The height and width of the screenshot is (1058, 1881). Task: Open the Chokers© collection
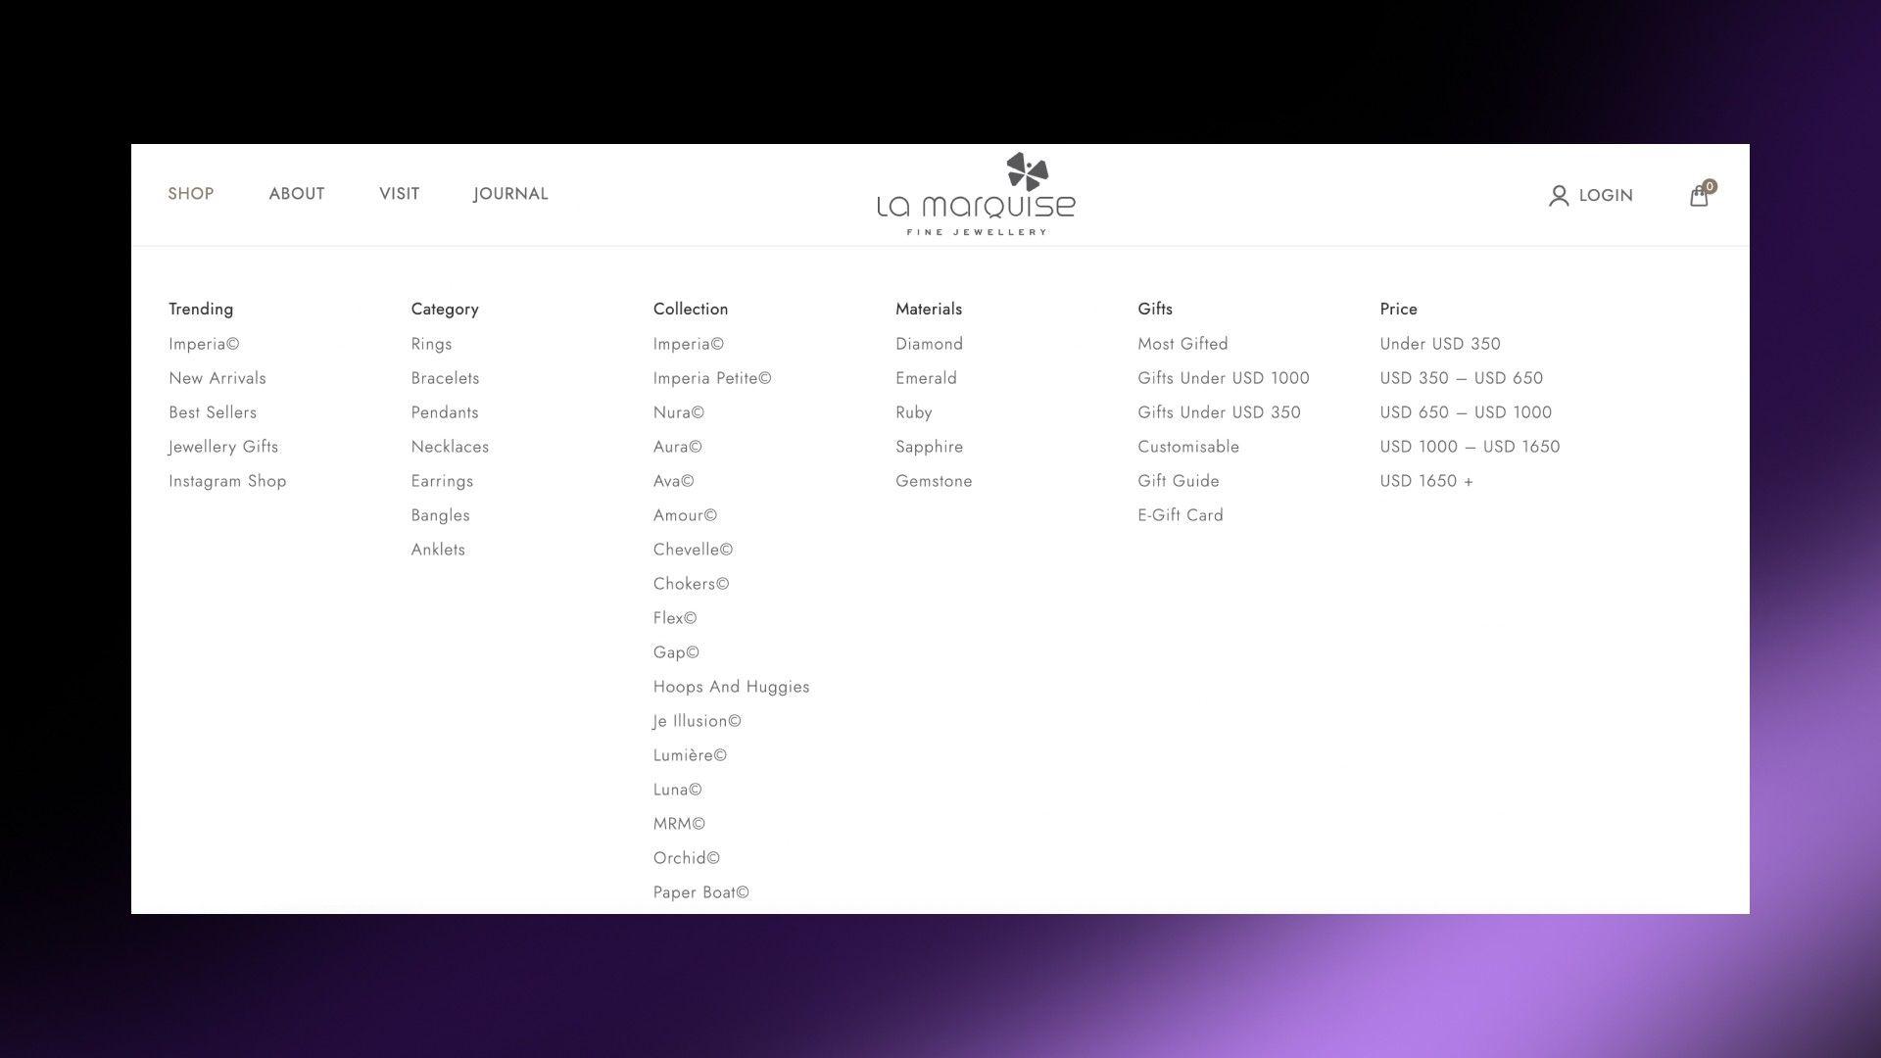coord(691,584)
